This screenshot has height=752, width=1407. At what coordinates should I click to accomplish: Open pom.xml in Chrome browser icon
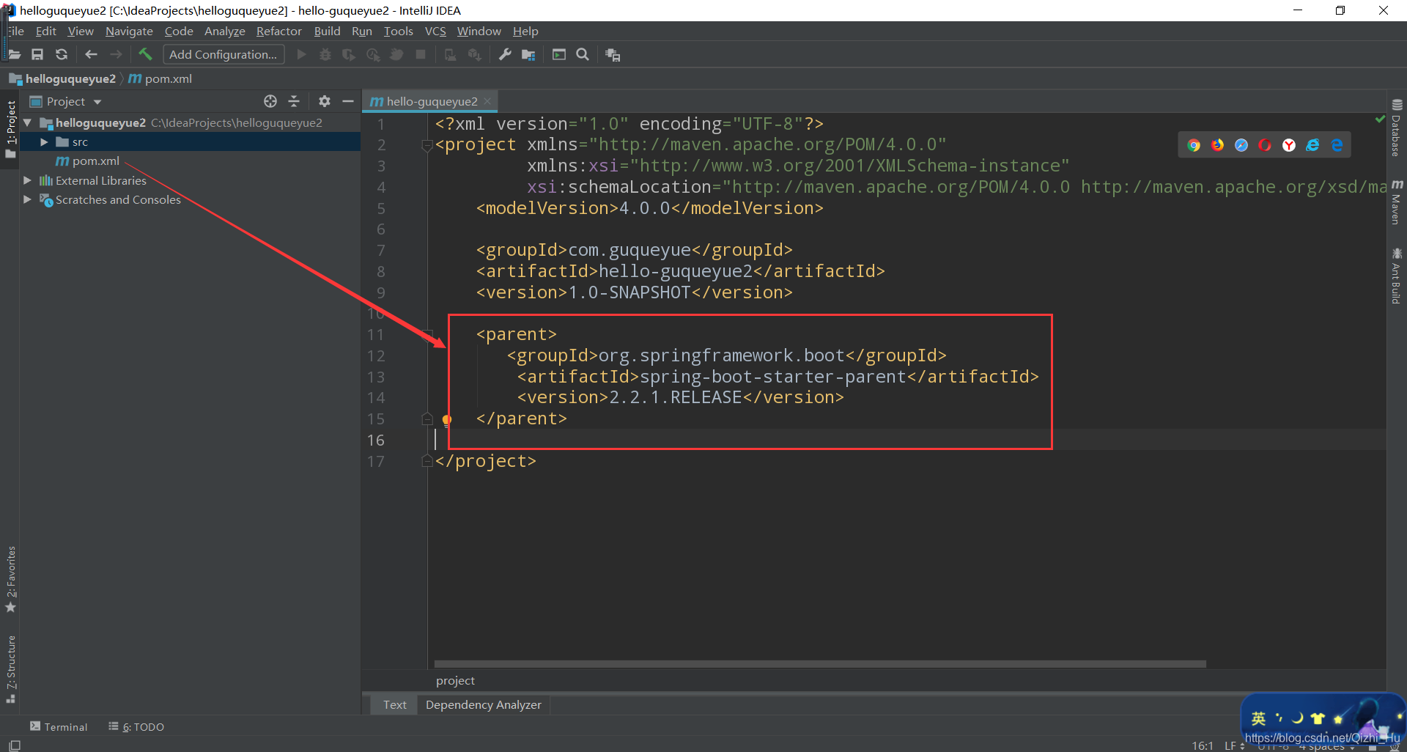[1194, 145]
